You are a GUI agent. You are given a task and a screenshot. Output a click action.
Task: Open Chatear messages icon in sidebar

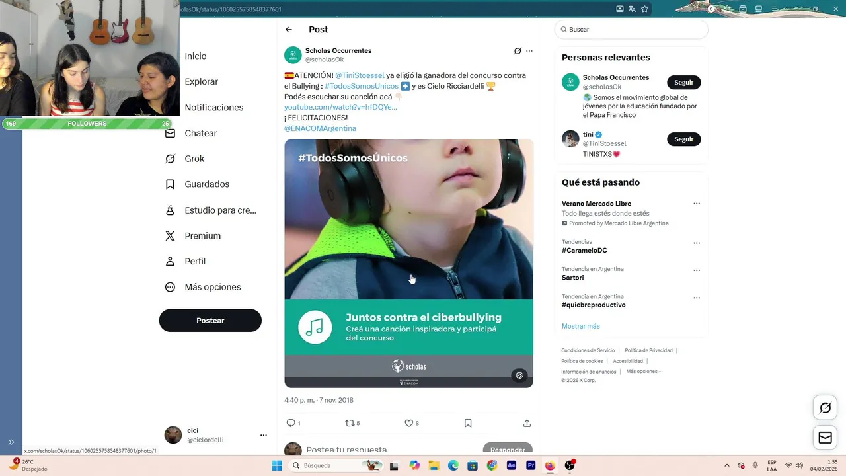click(x=170, y=133)
